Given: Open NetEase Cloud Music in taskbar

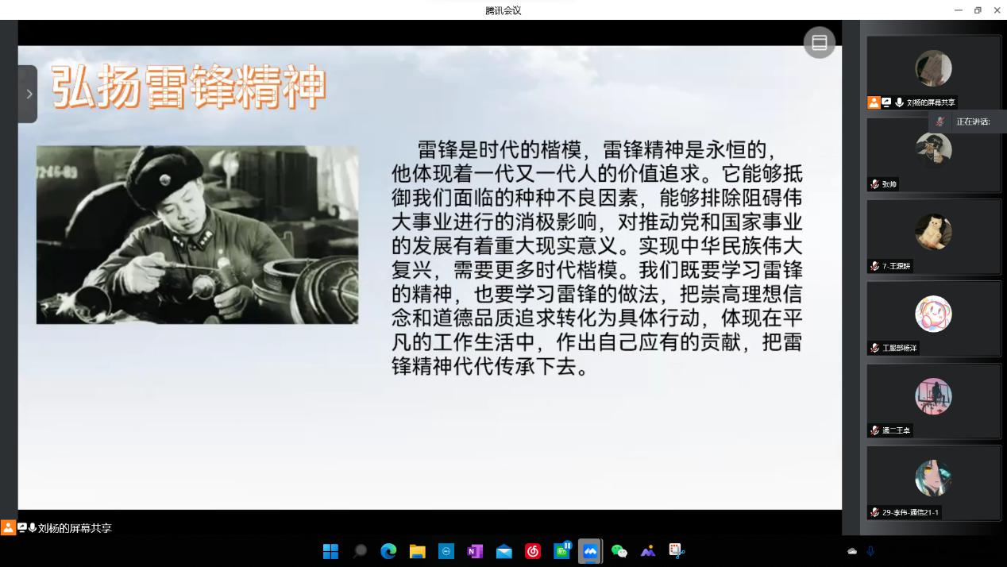Looking at the screenshot, I should tap(533, 551).
